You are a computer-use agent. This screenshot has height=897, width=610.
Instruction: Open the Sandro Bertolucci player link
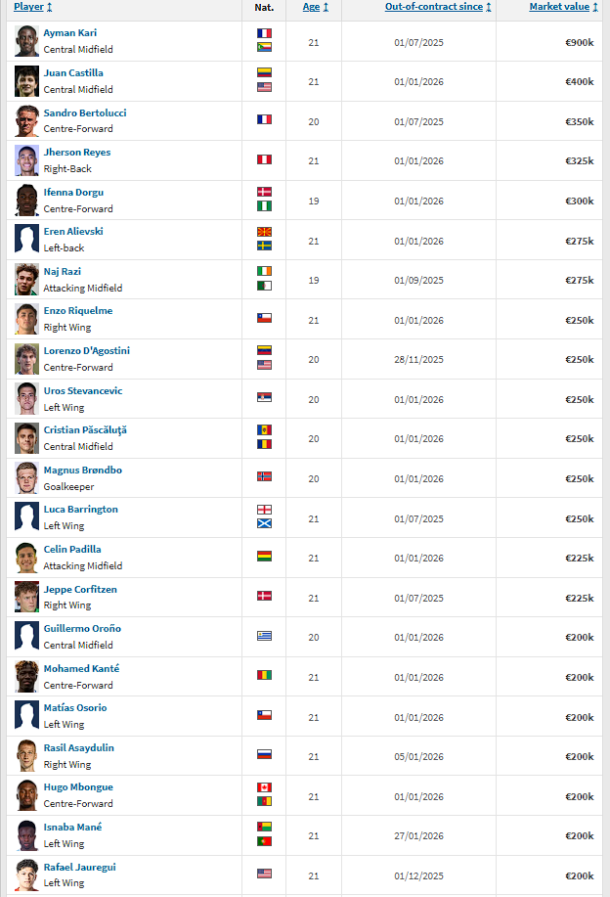(x=84, y=112)
